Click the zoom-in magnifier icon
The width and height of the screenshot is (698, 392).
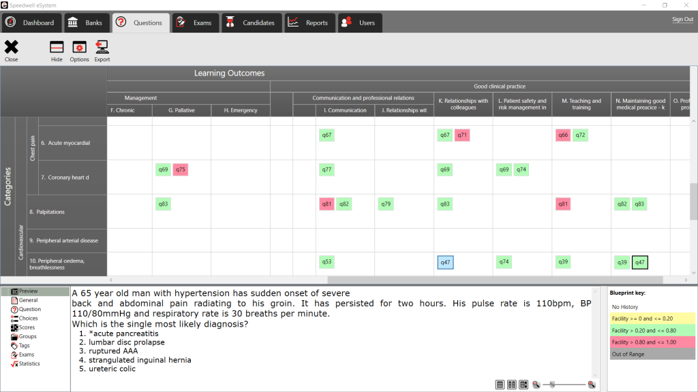(590, 385)
